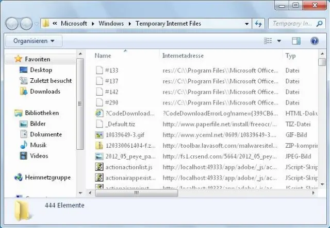This screenshot has width=330, height=228.
Task: Click the GIF-Bild type cell
Action: point(296,135)
